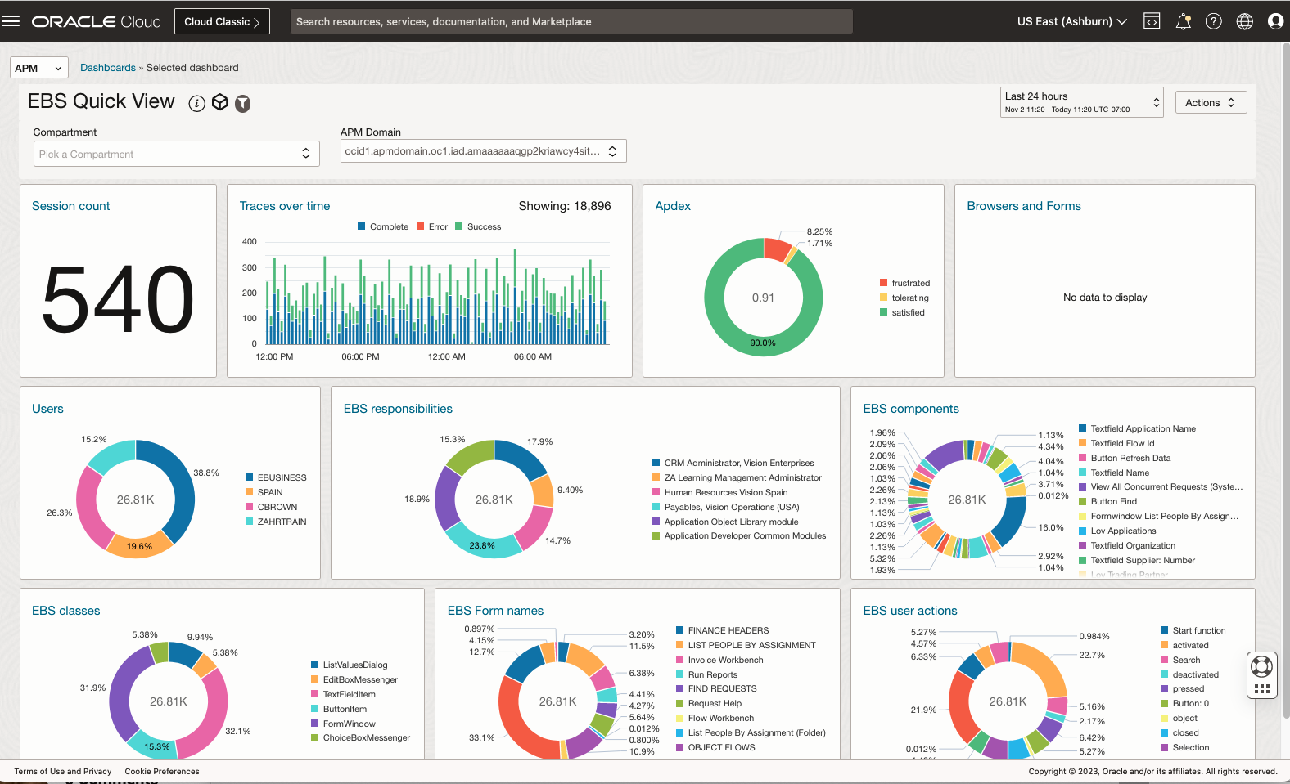
Task: Toggle Error series in Traces legend
Action: (x=432, y=226)
